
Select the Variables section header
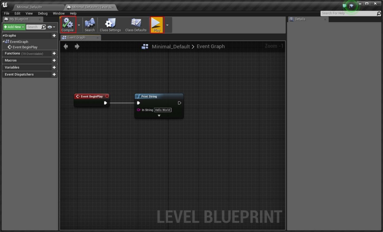[30, 68]
